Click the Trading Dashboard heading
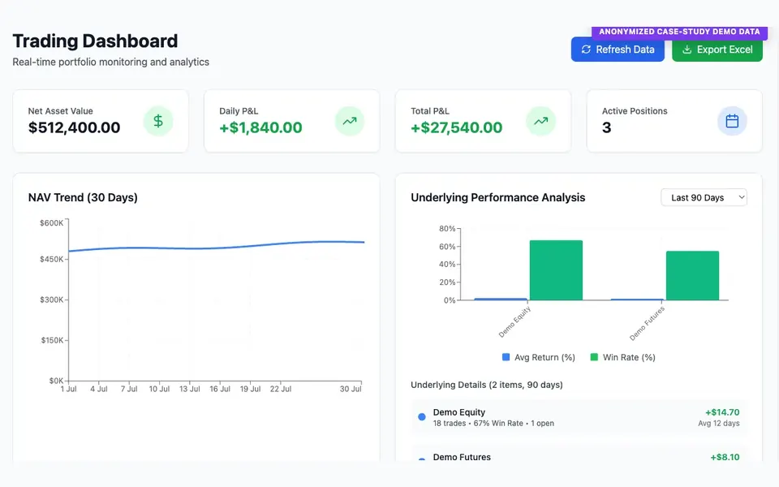779x487 pixels. point(95,41)
